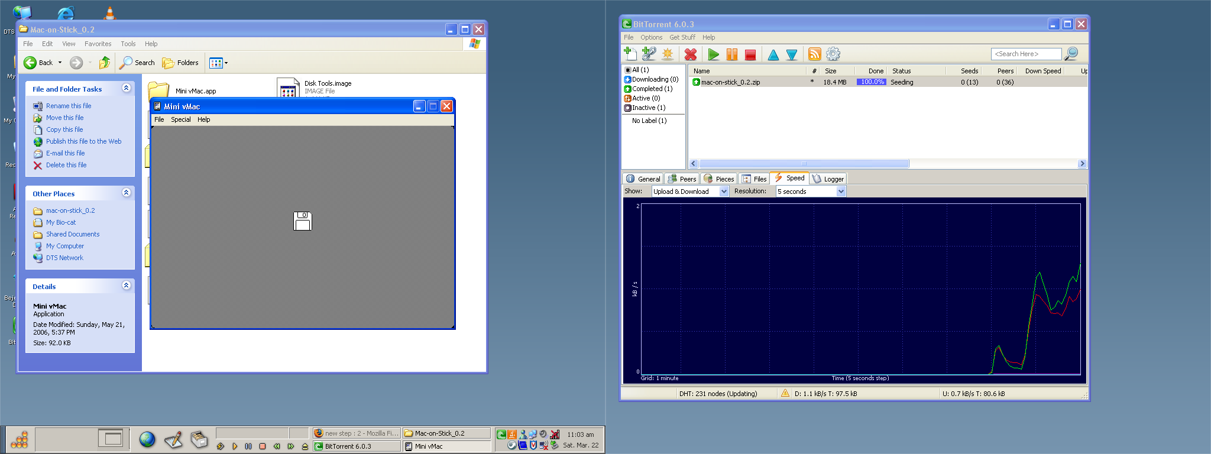Open My Computer in Other Places
Viewport: 1211px width, 454px height.
pos(65,246)
